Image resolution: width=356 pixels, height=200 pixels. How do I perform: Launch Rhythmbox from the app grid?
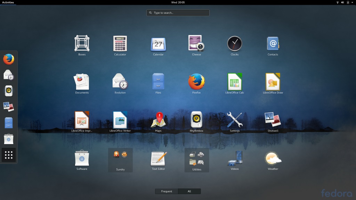196,122
